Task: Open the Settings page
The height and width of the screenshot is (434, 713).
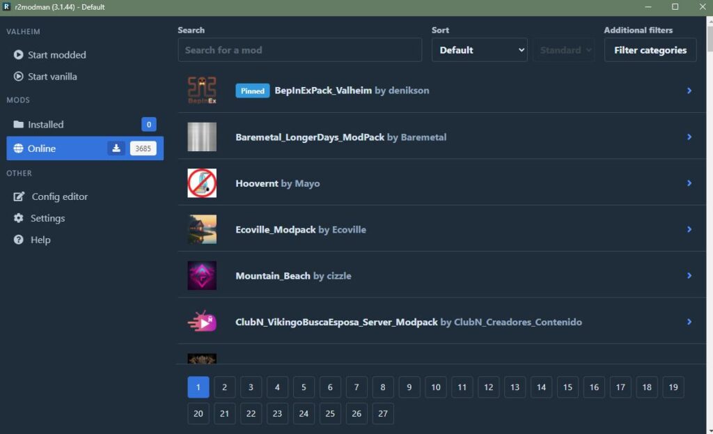Action: click(47, 218)
